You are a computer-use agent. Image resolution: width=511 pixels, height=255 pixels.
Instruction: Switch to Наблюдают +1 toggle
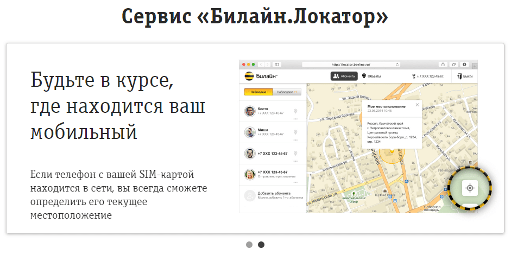coord(287,92)
